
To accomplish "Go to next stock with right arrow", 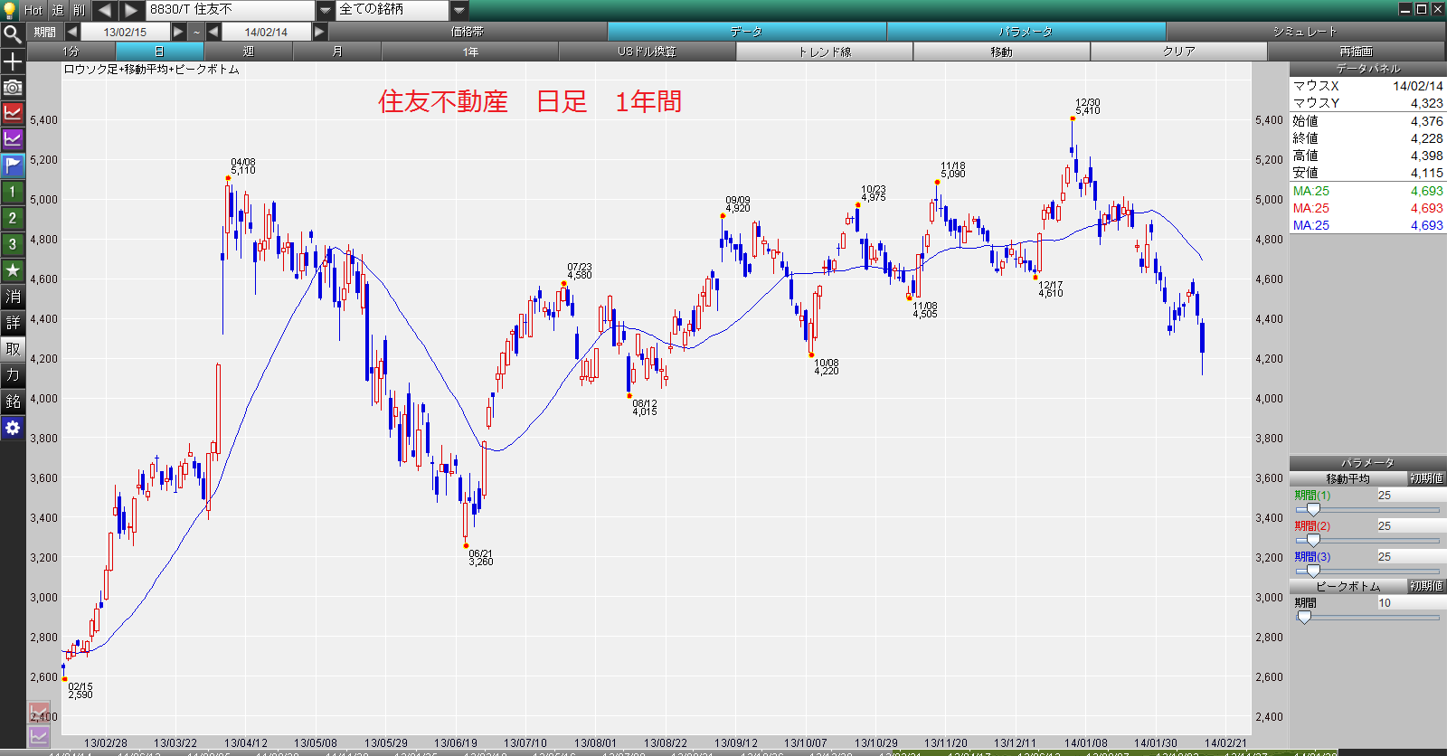I will coord(132,10).
